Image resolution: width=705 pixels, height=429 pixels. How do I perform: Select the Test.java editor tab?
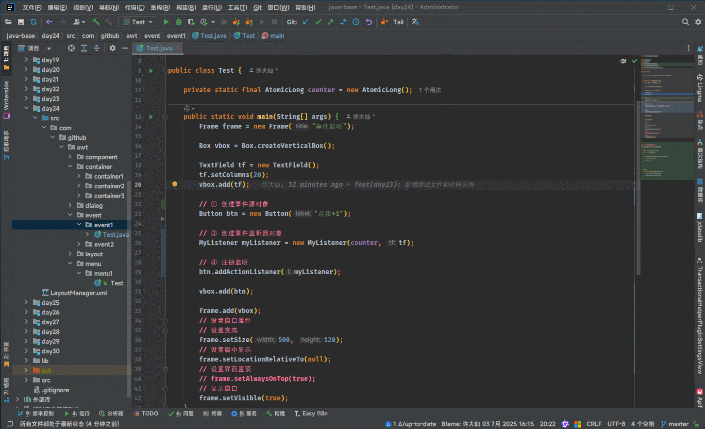click(x=159, y=48)
